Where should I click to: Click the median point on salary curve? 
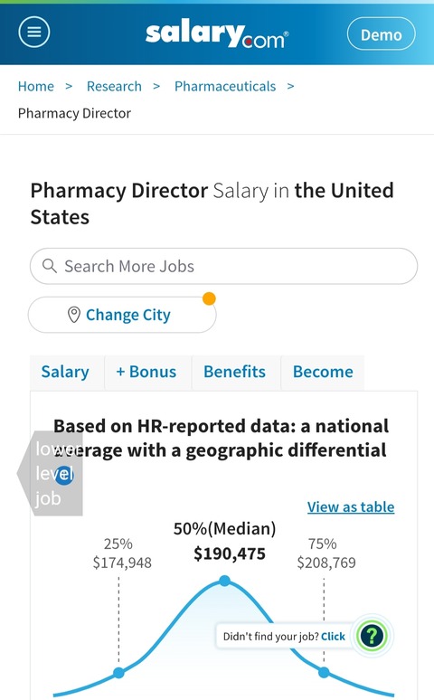pos(224,581)
